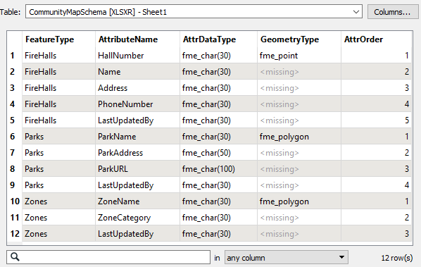Open the 'any column' filter dropdown
The height and width of the screenshot is (267, 421).
287,257
